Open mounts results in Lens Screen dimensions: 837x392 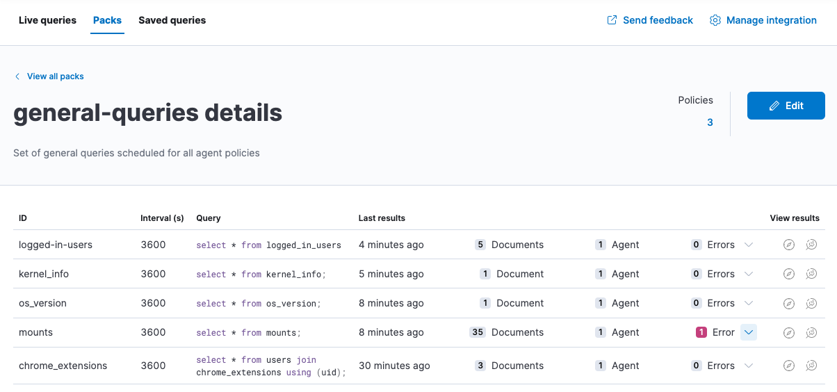[811, 332]
